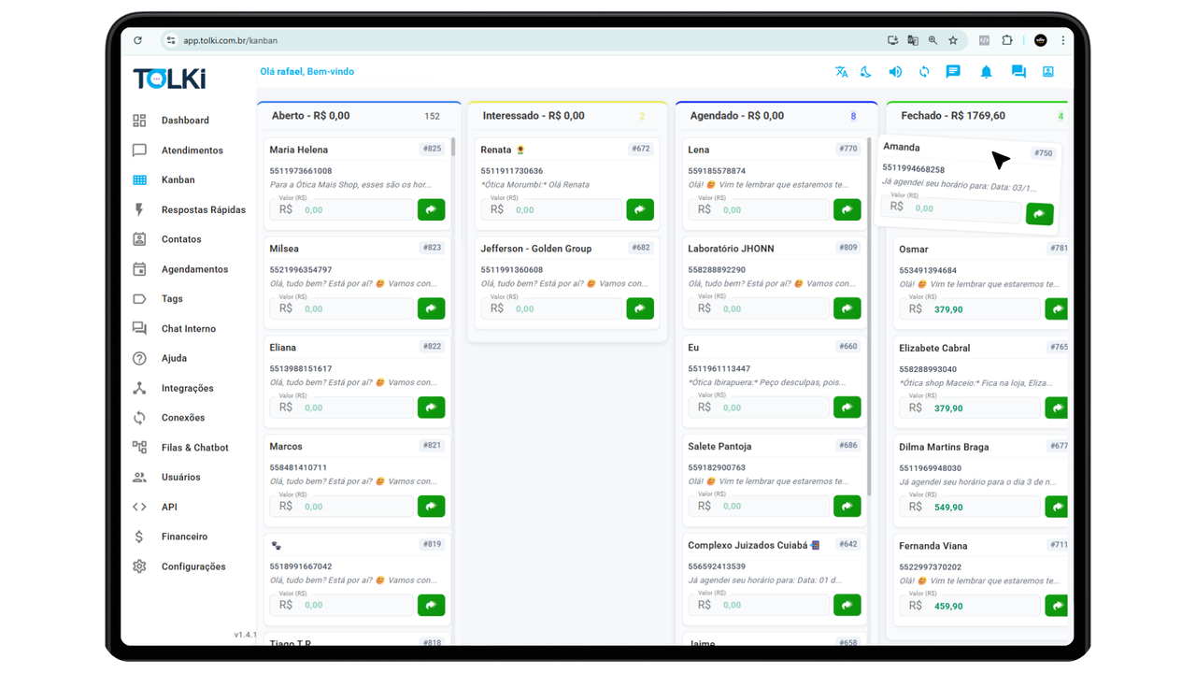
Task: Click the API code-brackets icon
Action: (x=139, y=507)
